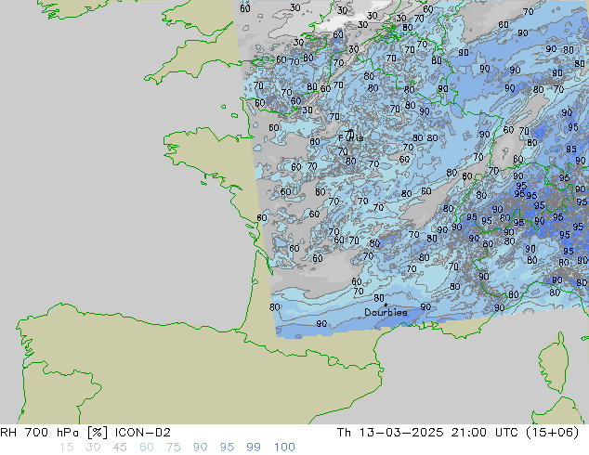Click the forecast offset '(15+06)' text
Image resolution: width=589 pixels, height=455 pixels.
point(552,433)
